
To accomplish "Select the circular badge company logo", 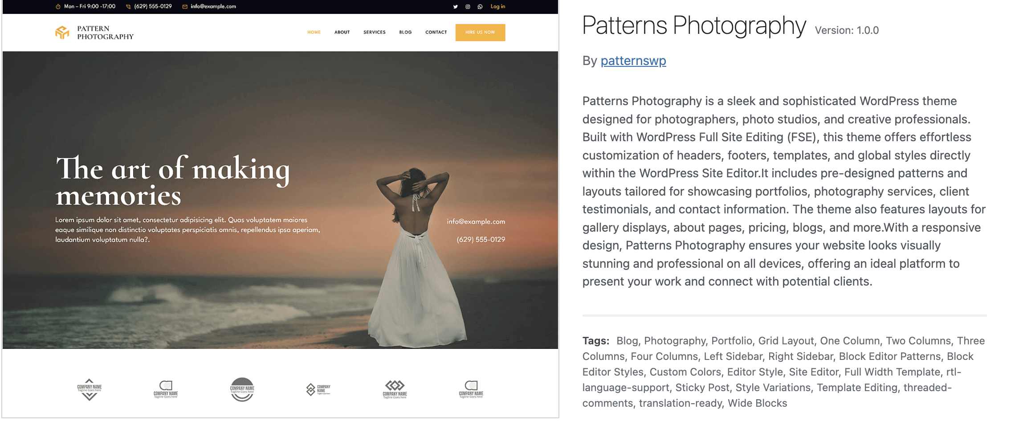I will pos(242,390).
